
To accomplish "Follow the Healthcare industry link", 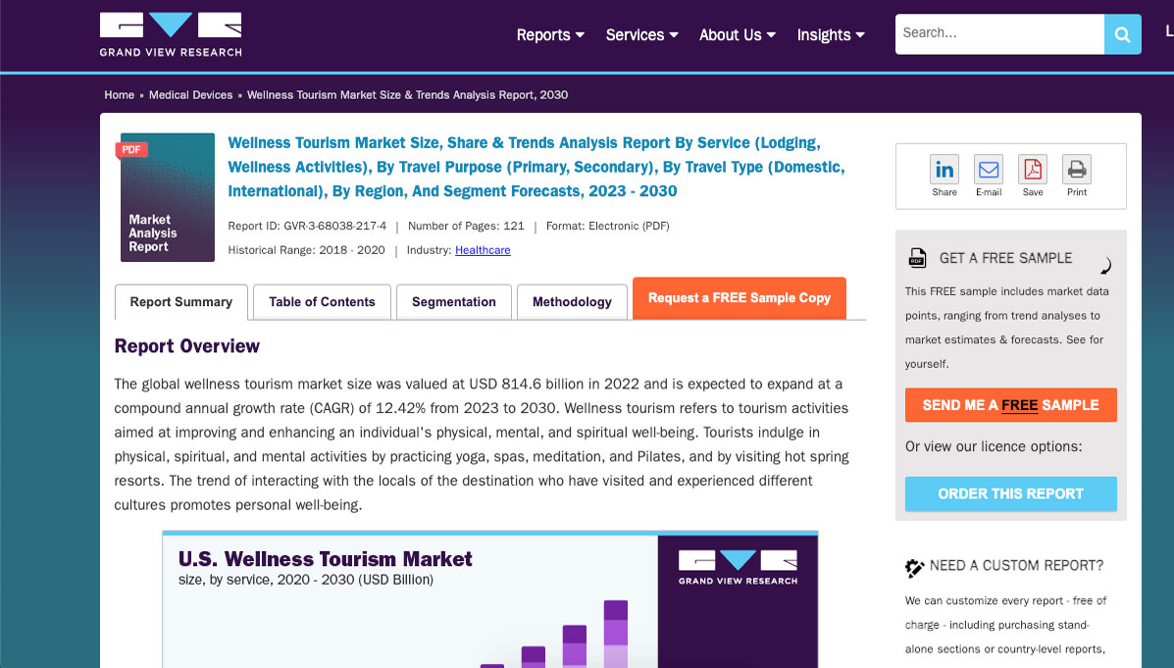I will coord(483,250).
